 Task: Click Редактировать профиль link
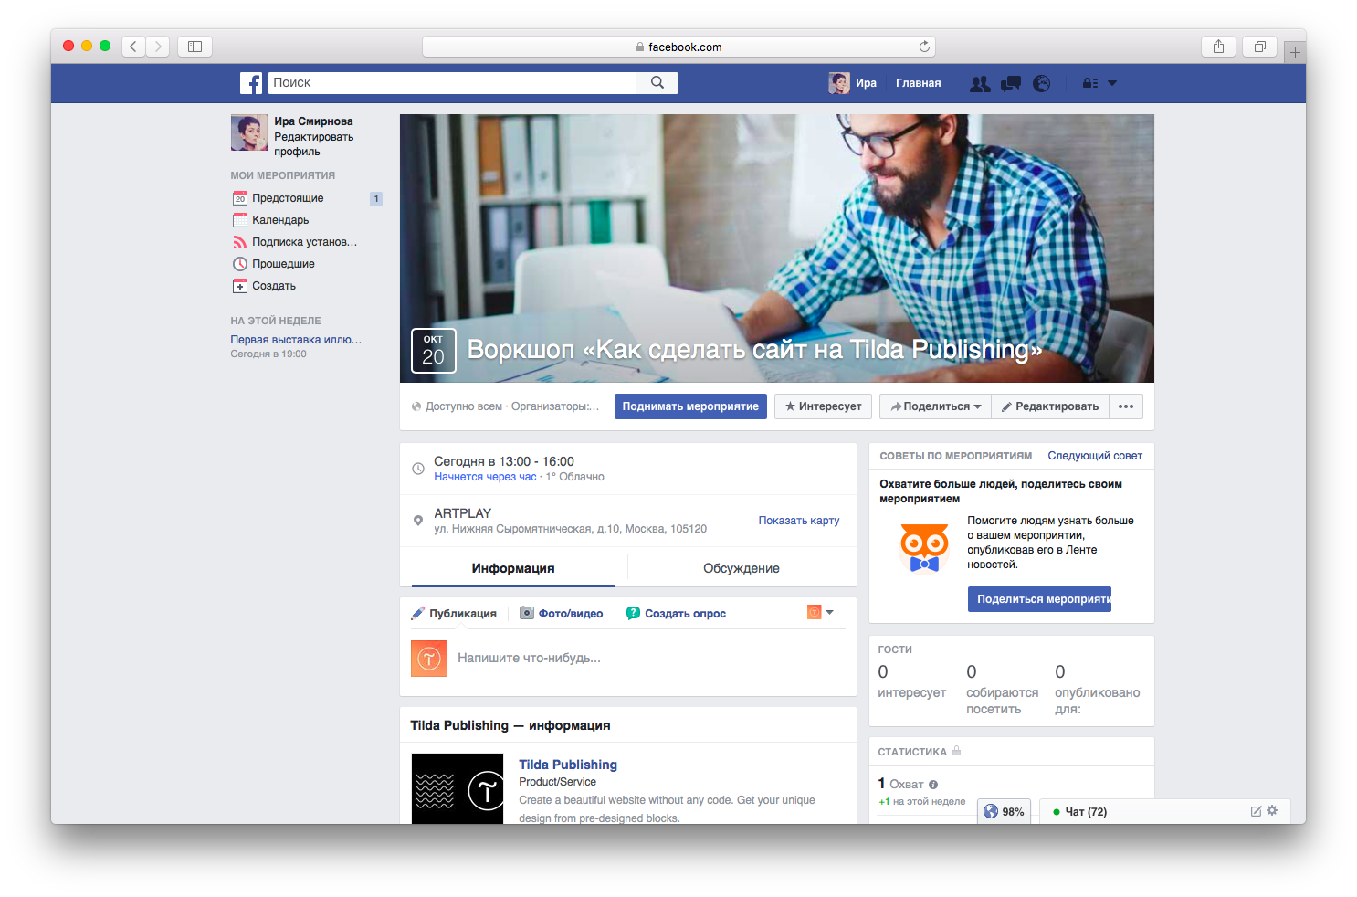(313, 144)
